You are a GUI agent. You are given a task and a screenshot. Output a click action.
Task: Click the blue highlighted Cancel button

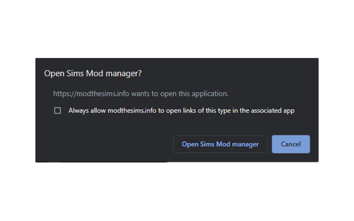point(290,144)
